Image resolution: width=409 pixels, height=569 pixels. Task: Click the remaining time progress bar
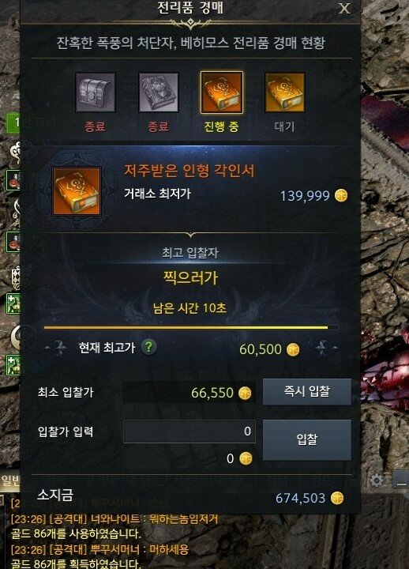[x=191, y=328]
